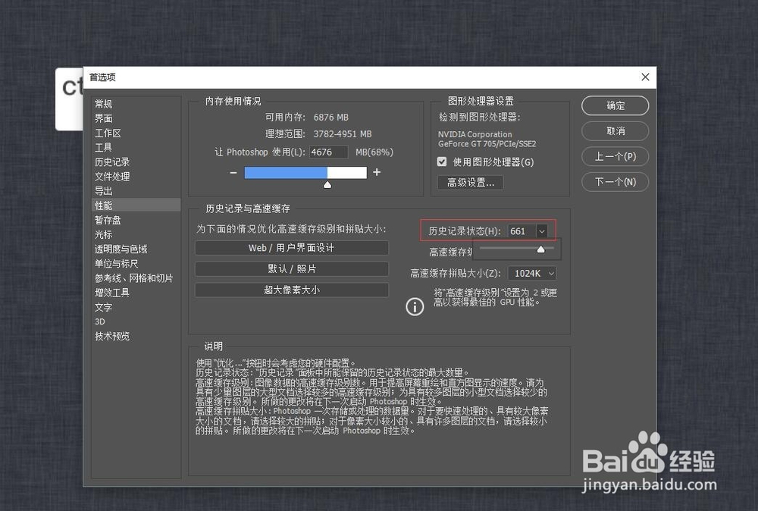The image size is (758, 511).
Task: Switch to the 3D category
Action: [100, 321]
